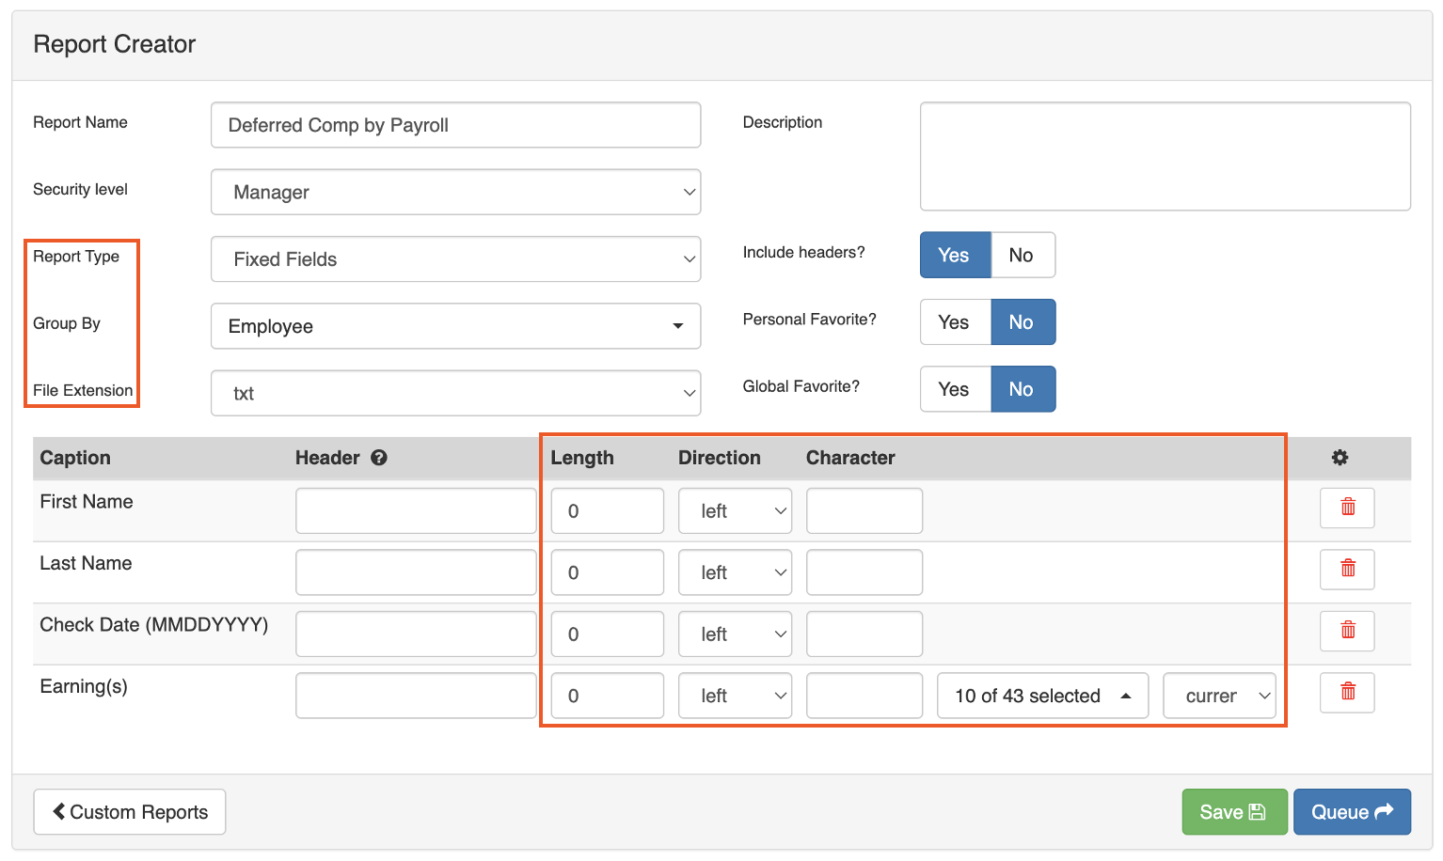Open the currency dropdown for Earnings
The width and height of the screenshot is (1443, 861).
point(1219,696)
